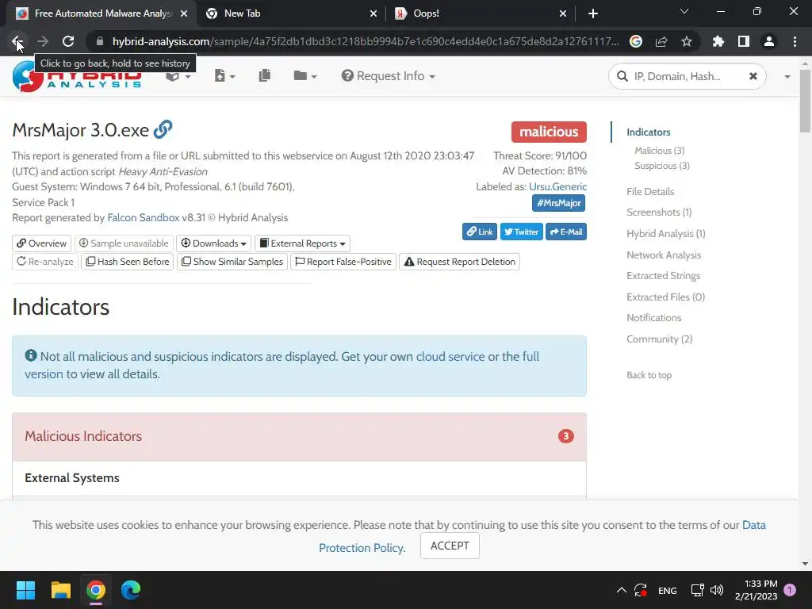Go to Extracted Files (0) section
812x609 pixels.
tap(666, 297)
